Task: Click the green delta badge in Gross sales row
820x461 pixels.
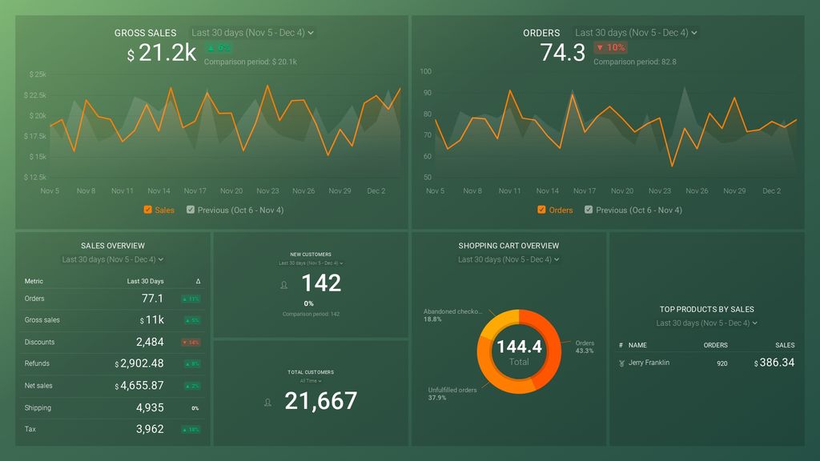Action: click(192, 320)
